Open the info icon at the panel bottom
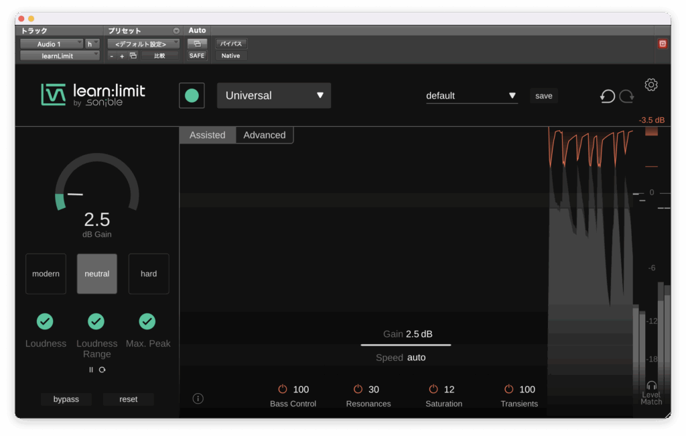 click(198, 398)
